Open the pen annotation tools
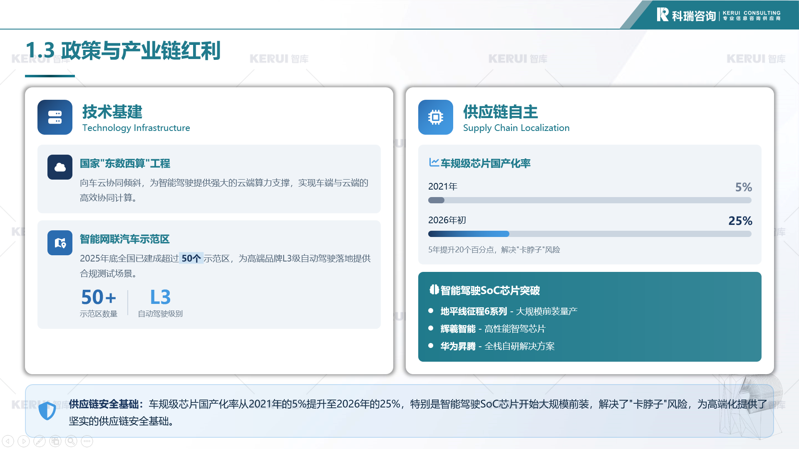This screenshot has height=449, width=799. click(x=40, y=441)
